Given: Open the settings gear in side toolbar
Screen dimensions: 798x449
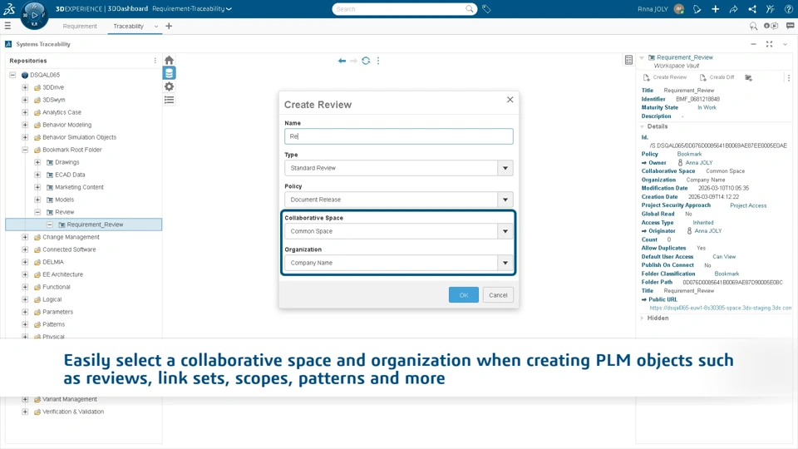Looking at the screenshot, I should (169, 86).
